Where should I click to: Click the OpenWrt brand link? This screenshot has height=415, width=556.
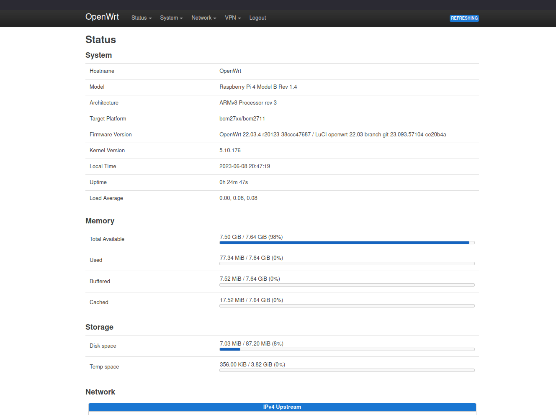[102, 17]
